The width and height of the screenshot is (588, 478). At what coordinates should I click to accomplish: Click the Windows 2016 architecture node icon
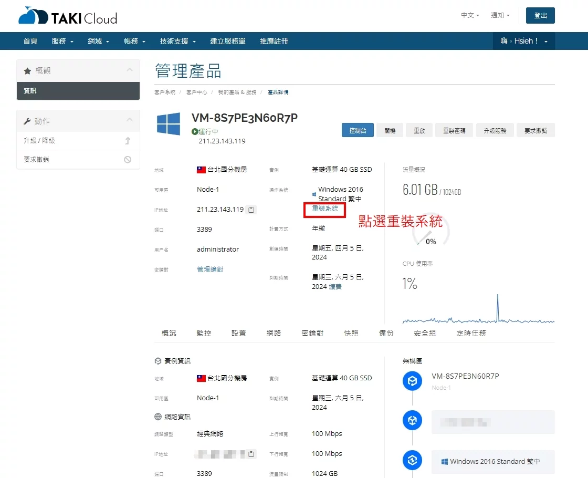coord(412,460)
